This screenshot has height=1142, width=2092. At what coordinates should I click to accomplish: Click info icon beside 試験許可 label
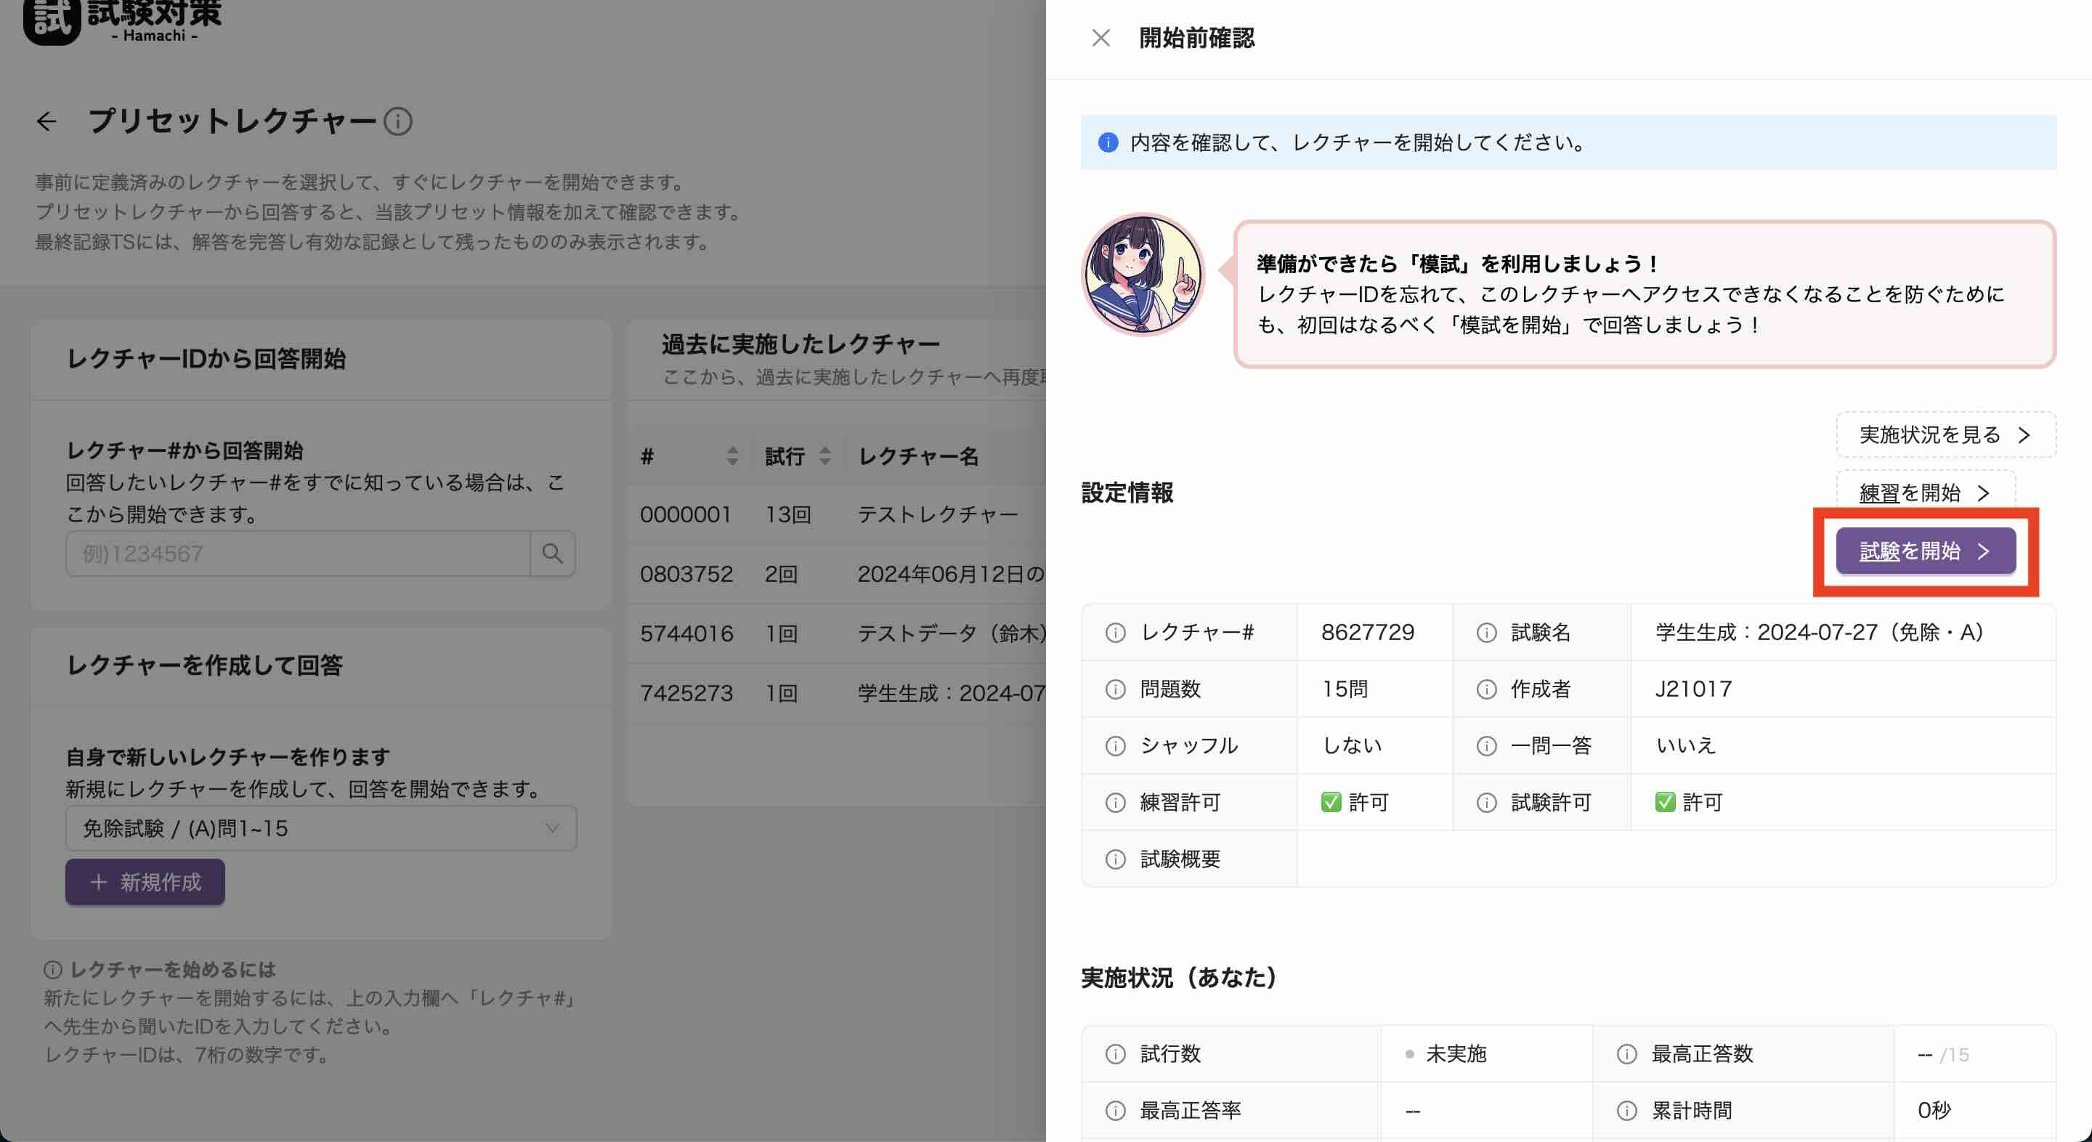click(x=1486, y=803)
